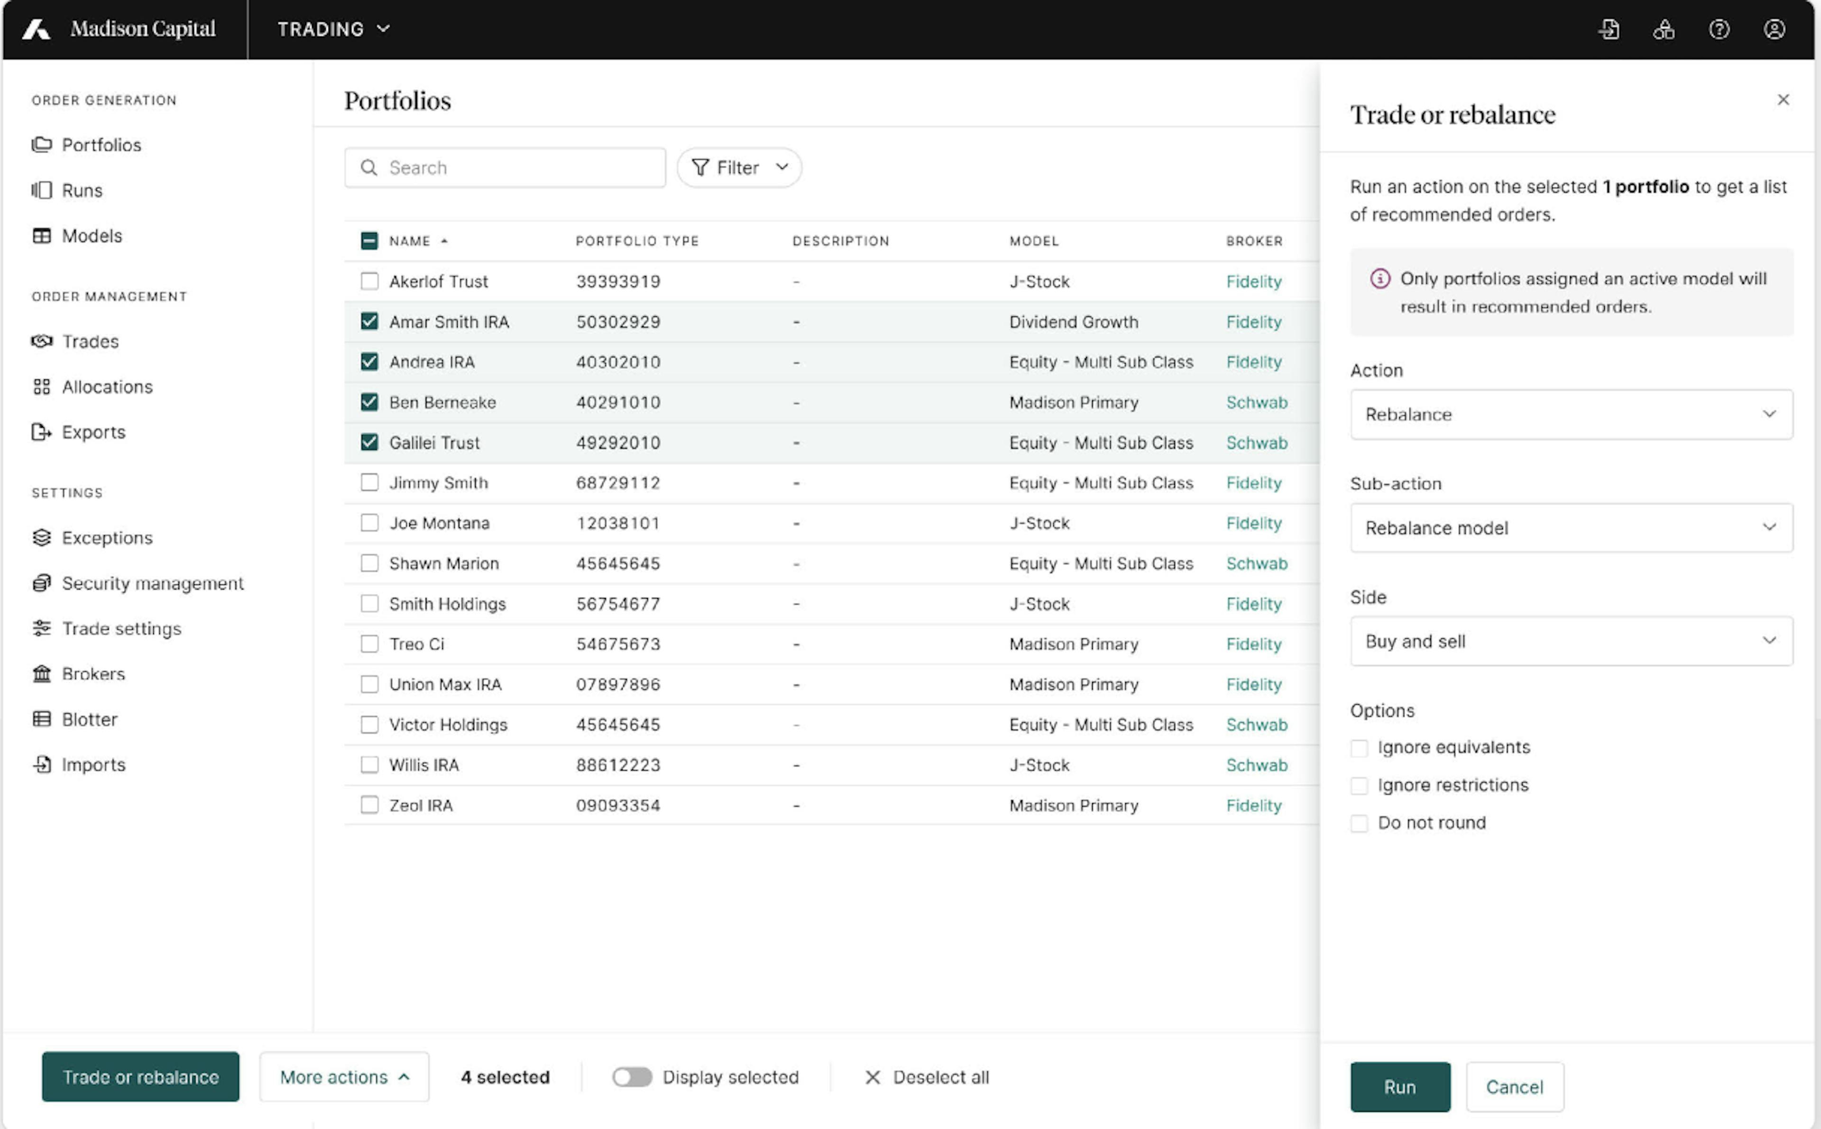
Task: Click the Madison Capital logo icon
Action: click(x=36, y=29)
